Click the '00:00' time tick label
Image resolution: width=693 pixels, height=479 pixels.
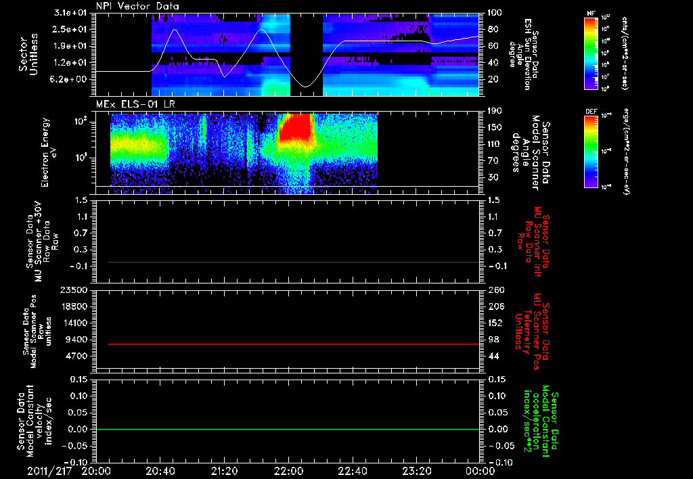(x=480, y=471)
